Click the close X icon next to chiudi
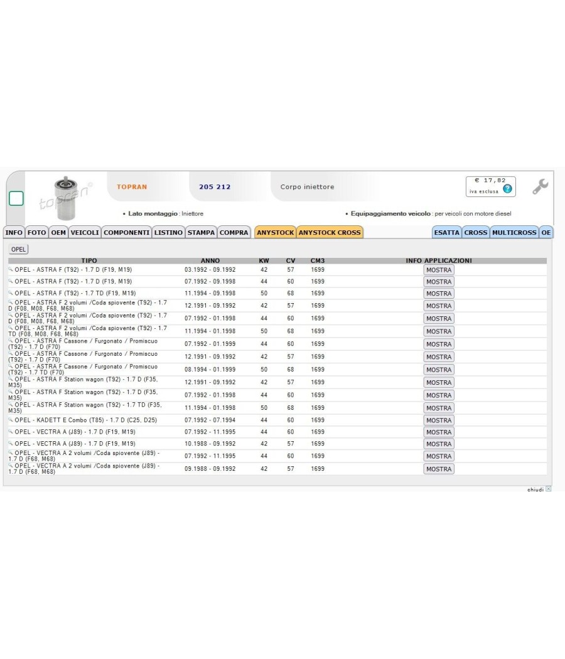This screenshot has width=565, height=659. [548, 489]
